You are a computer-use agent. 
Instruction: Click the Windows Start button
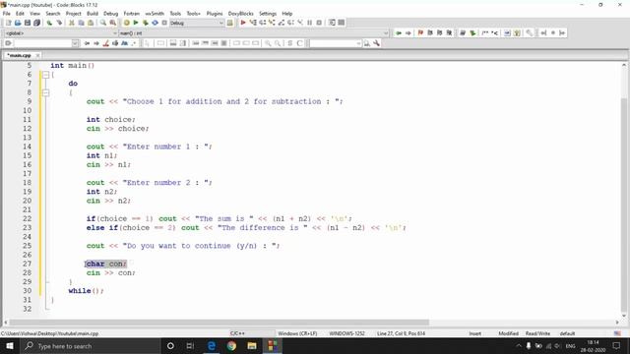9,346
